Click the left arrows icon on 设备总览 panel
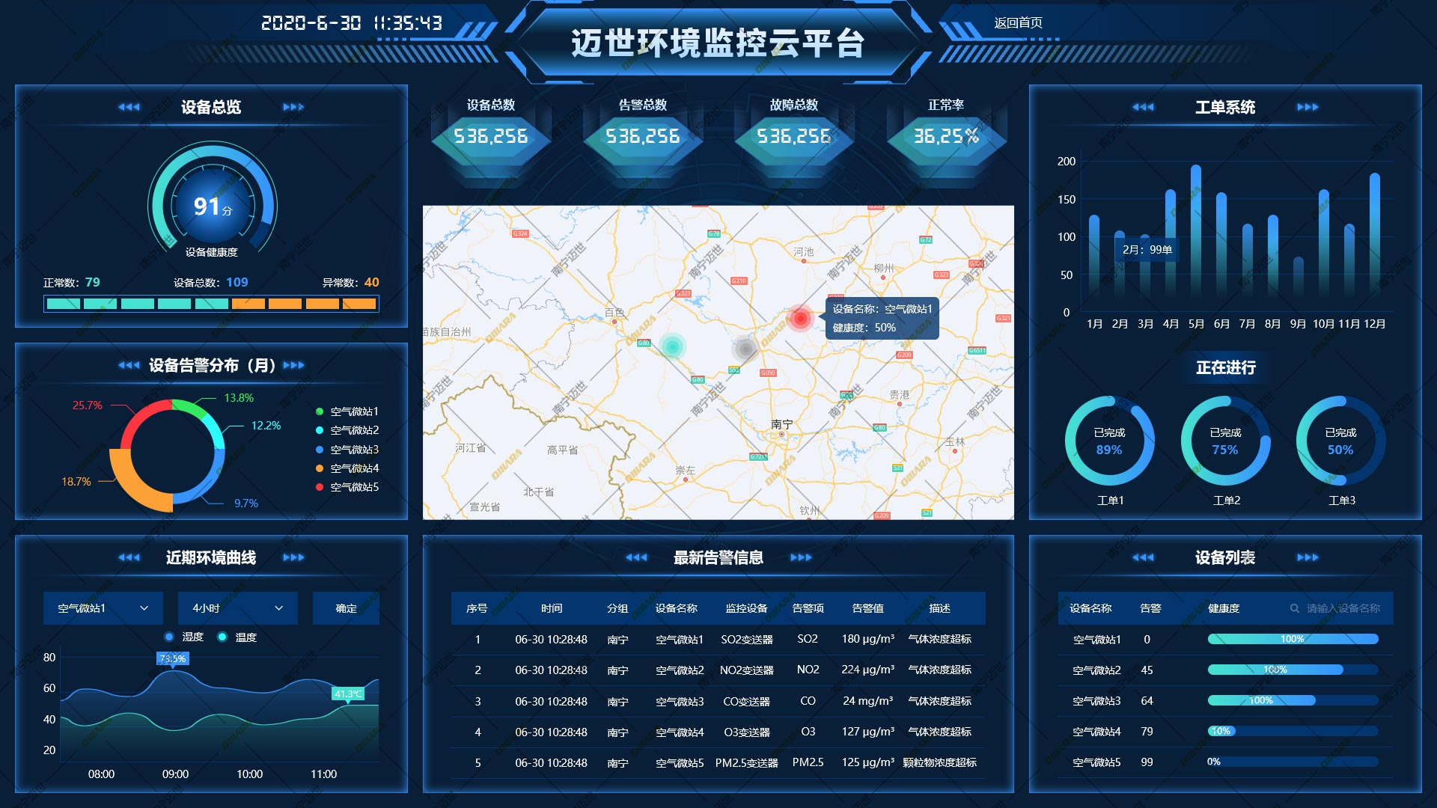The width and height of the screenshot is (1437, 808). (x=129, y=107)
